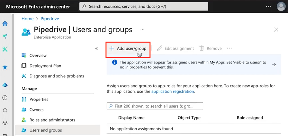Viewport: 288px width, 136px height.
Task: Click the wrench tools icon in left rail
Action: point(5,49)
